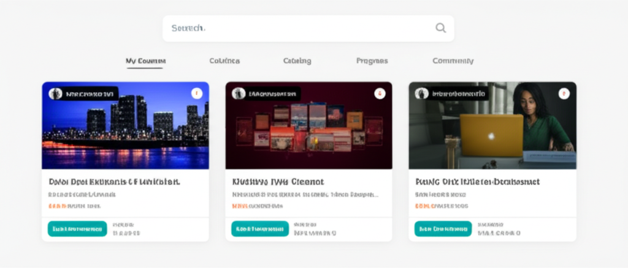The image size is (628, 268).
Task: Click the round badge icon on the laptop card
Action: click(x=564, y=94)
